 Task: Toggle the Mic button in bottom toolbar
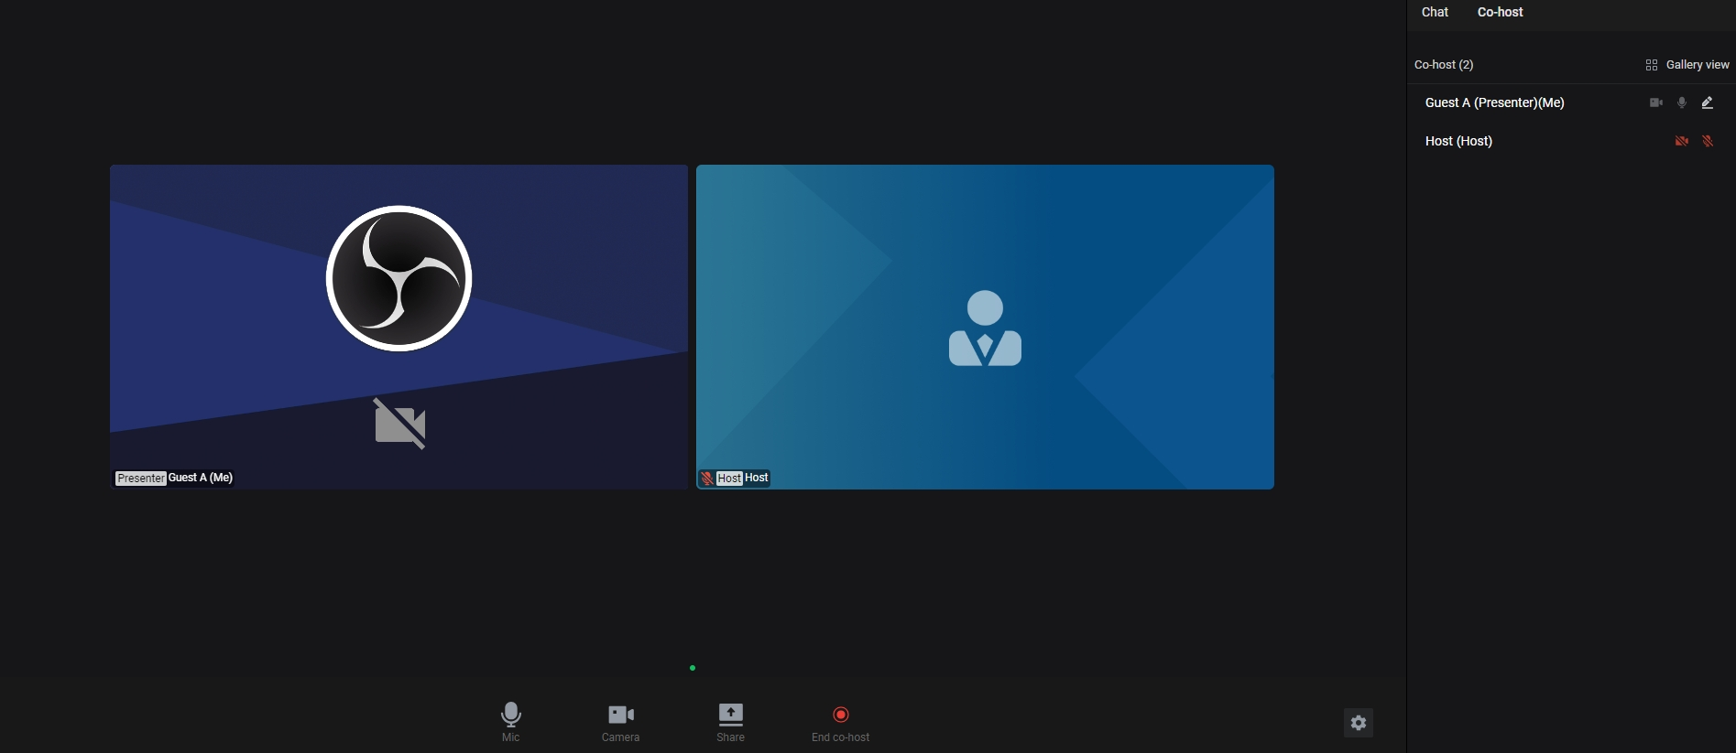[510, 722]
